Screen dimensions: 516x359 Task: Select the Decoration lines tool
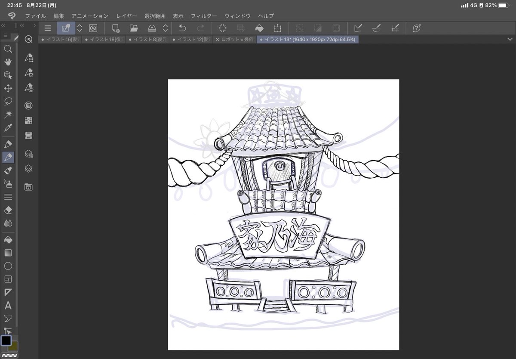(x=8, y=197)
